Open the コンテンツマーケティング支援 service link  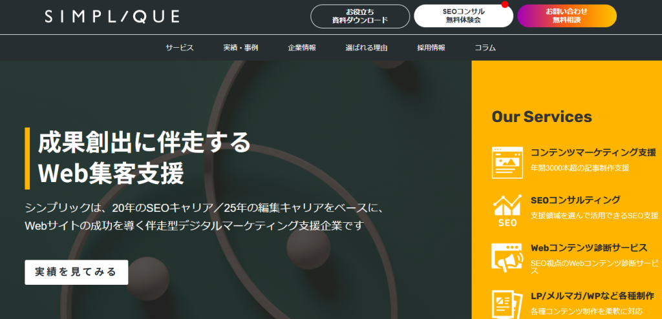593,152
